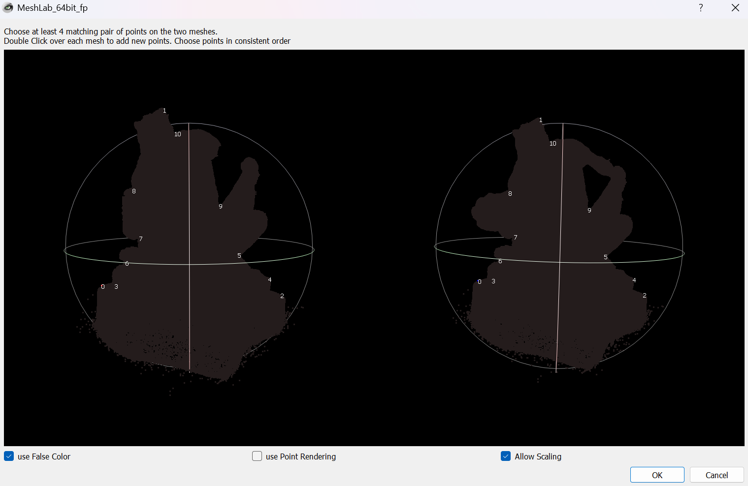
Task: Select point marker 4 on right mesh
Action: point(634,280)
